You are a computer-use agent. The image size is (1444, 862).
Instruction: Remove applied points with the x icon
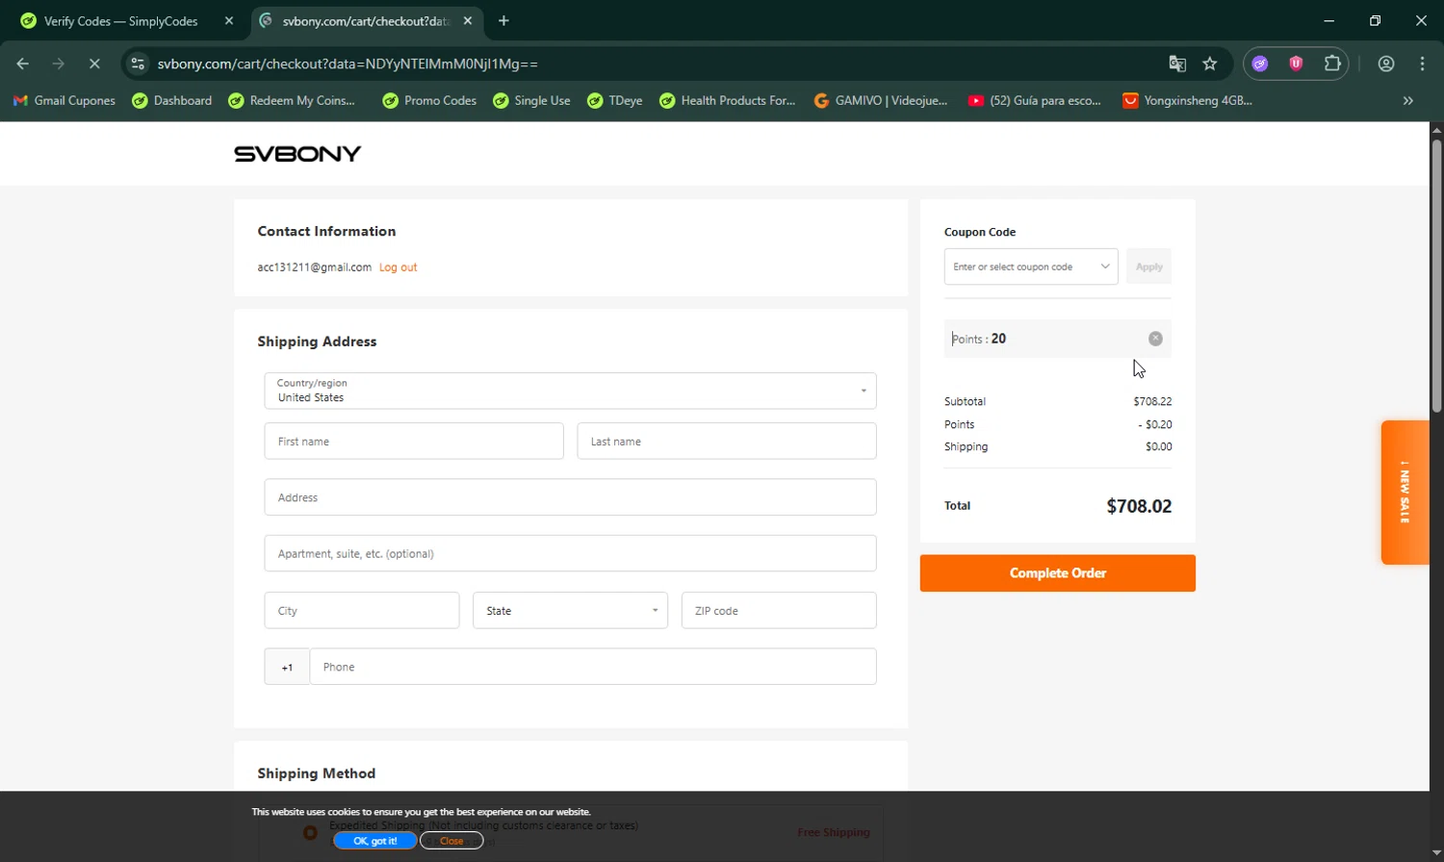pyautogui.click(x=1155, y=339)
